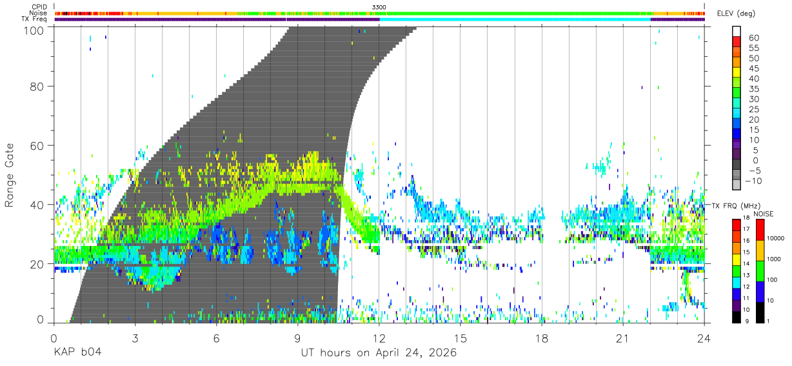The height and width of the screenshot is (366, 792).
Task: Click the 'TX FRQ (MHz)' legend title
Action: 735,206
